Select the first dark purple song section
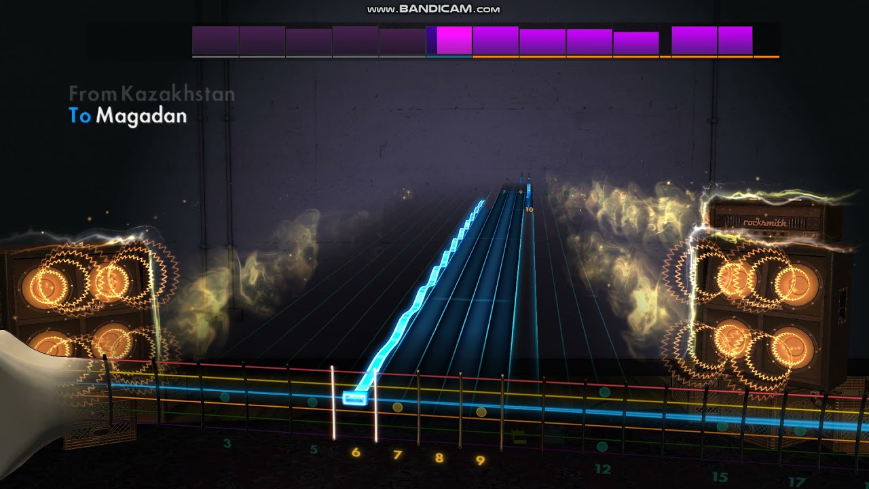Image resolution: width=869 pixels, height=489 pixels. (215, 40)
